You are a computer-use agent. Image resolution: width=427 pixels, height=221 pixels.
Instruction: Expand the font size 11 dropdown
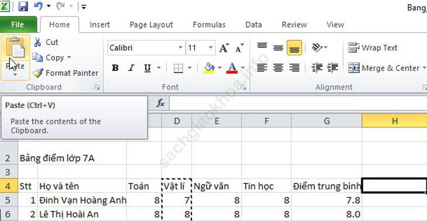point(211,48)
